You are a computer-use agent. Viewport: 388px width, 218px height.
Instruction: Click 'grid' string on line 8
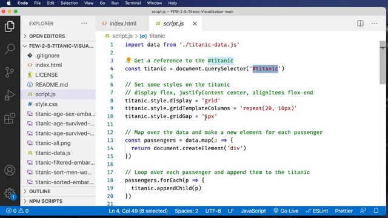coord(211,101)
